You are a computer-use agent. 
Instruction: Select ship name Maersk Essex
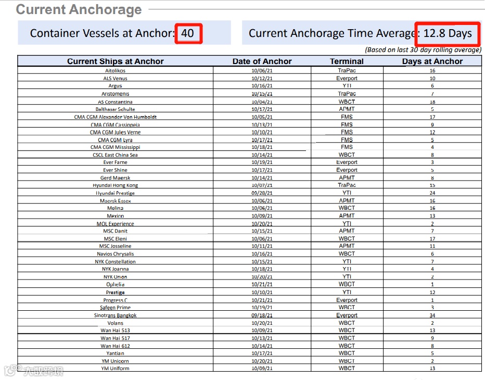[115, 200]
